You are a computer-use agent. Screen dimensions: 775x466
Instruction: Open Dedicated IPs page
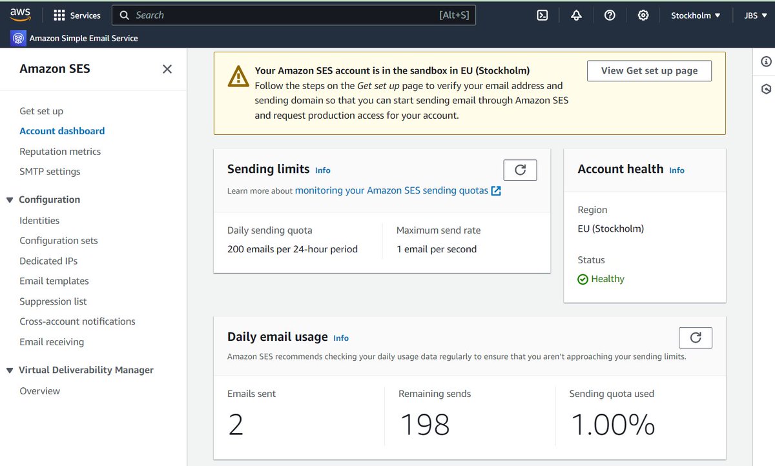[x=48, y=261]
